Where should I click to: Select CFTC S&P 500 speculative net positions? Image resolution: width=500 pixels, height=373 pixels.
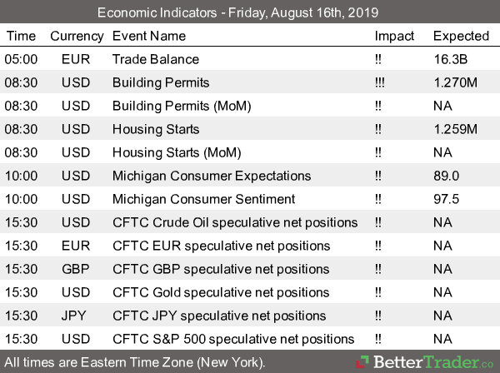233,339
